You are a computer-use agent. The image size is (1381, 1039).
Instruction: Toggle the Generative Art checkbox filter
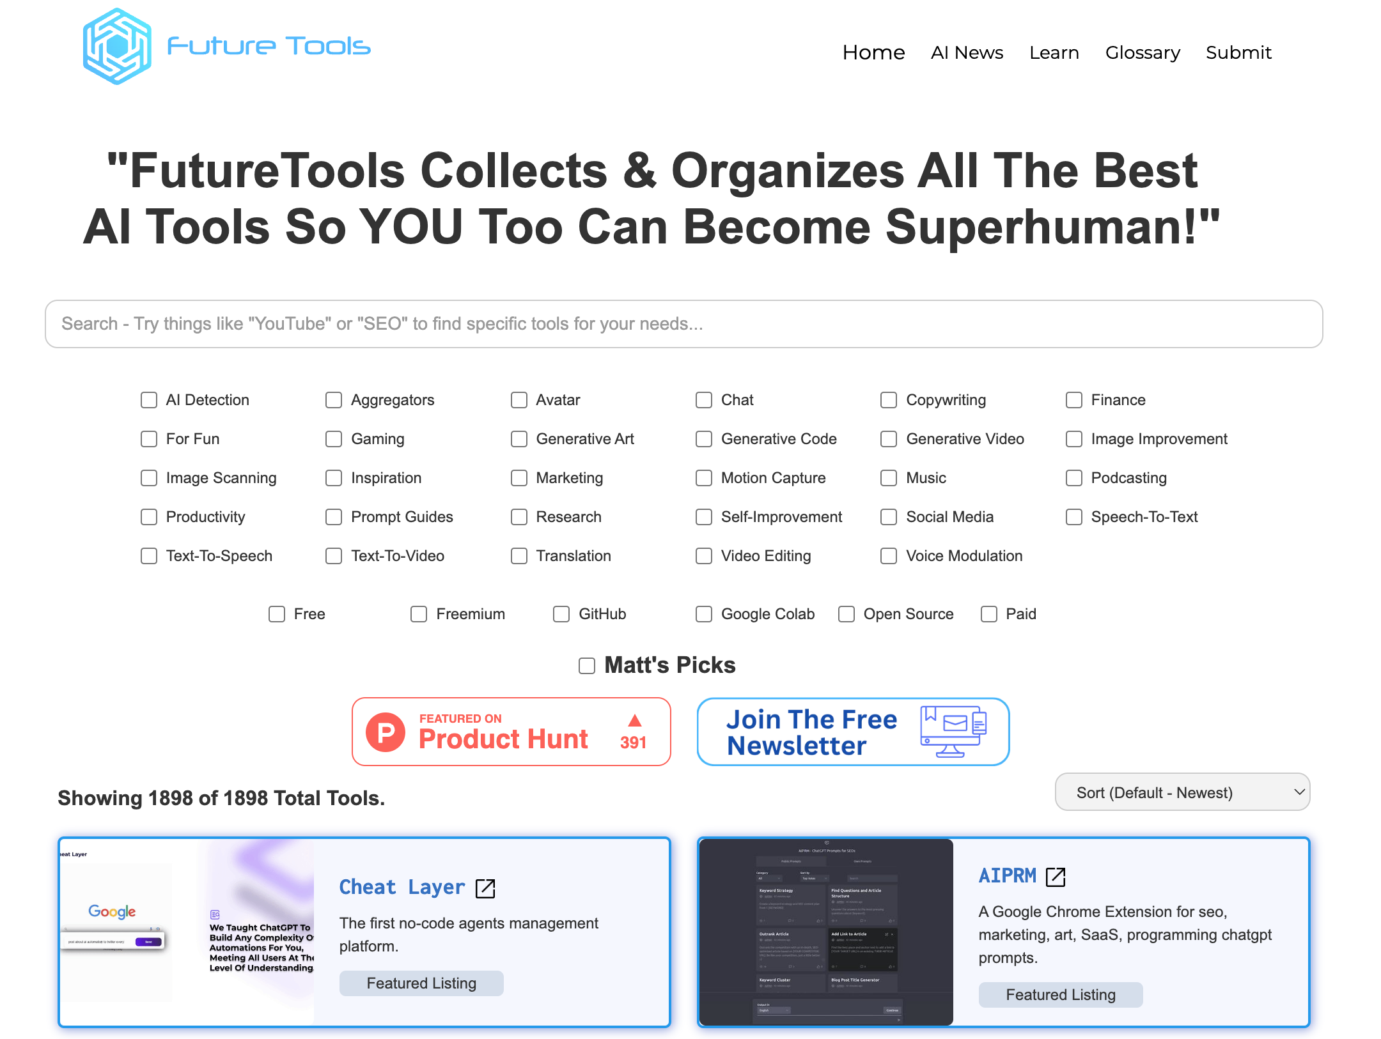tap(520, 439)
